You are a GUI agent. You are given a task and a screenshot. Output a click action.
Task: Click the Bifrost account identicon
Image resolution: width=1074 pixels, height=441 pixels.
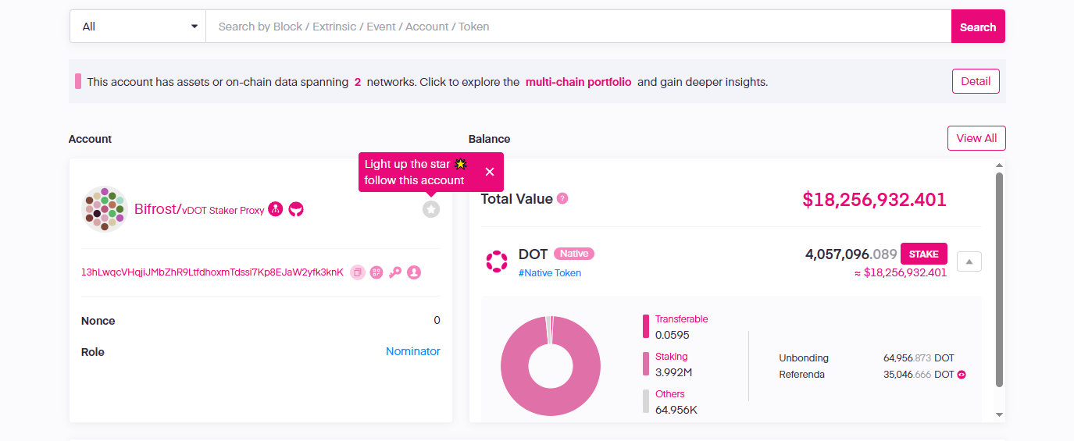[105, 209]
